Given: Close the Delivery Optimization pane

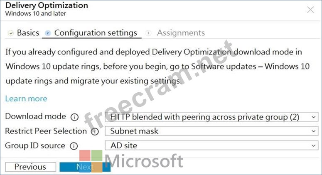Looking at the screenshot, I should pos(310,9).
